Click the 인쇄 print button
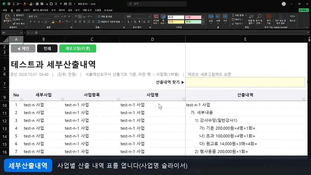Viewport: 311px width, 175px height. click(x=47, y=49)
